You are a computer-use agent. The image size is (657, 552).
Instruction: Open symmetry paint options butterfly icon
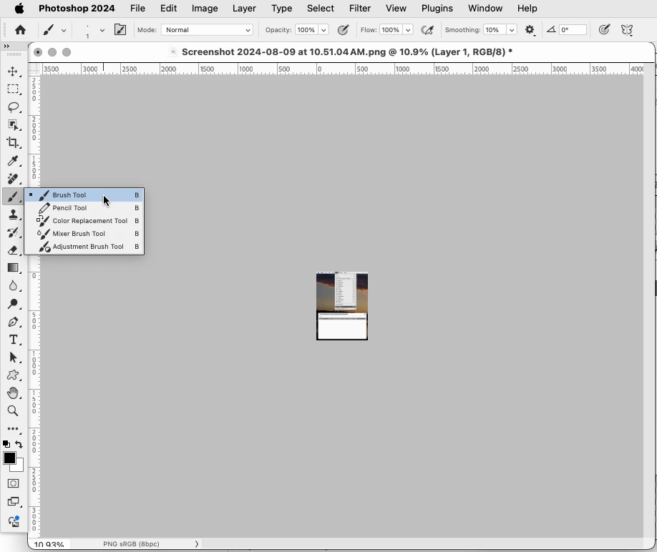tap(627, 30)
